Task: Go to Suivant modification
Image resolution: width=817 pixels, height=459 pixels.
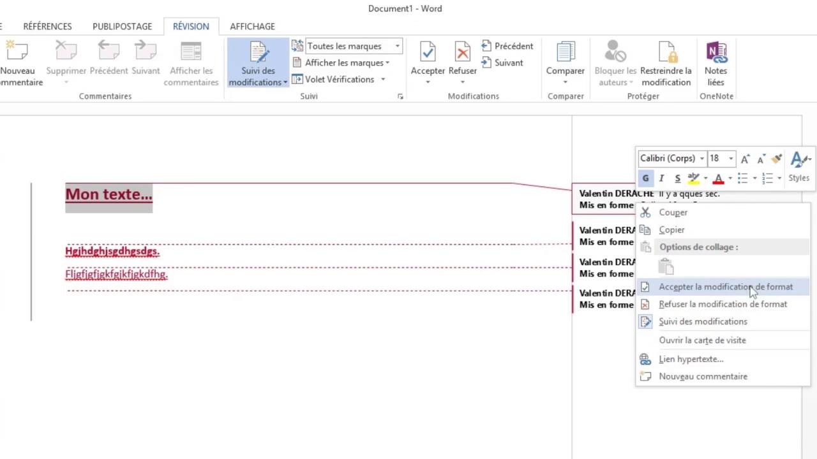Action: pyautogui.click(x=502, y=62)
